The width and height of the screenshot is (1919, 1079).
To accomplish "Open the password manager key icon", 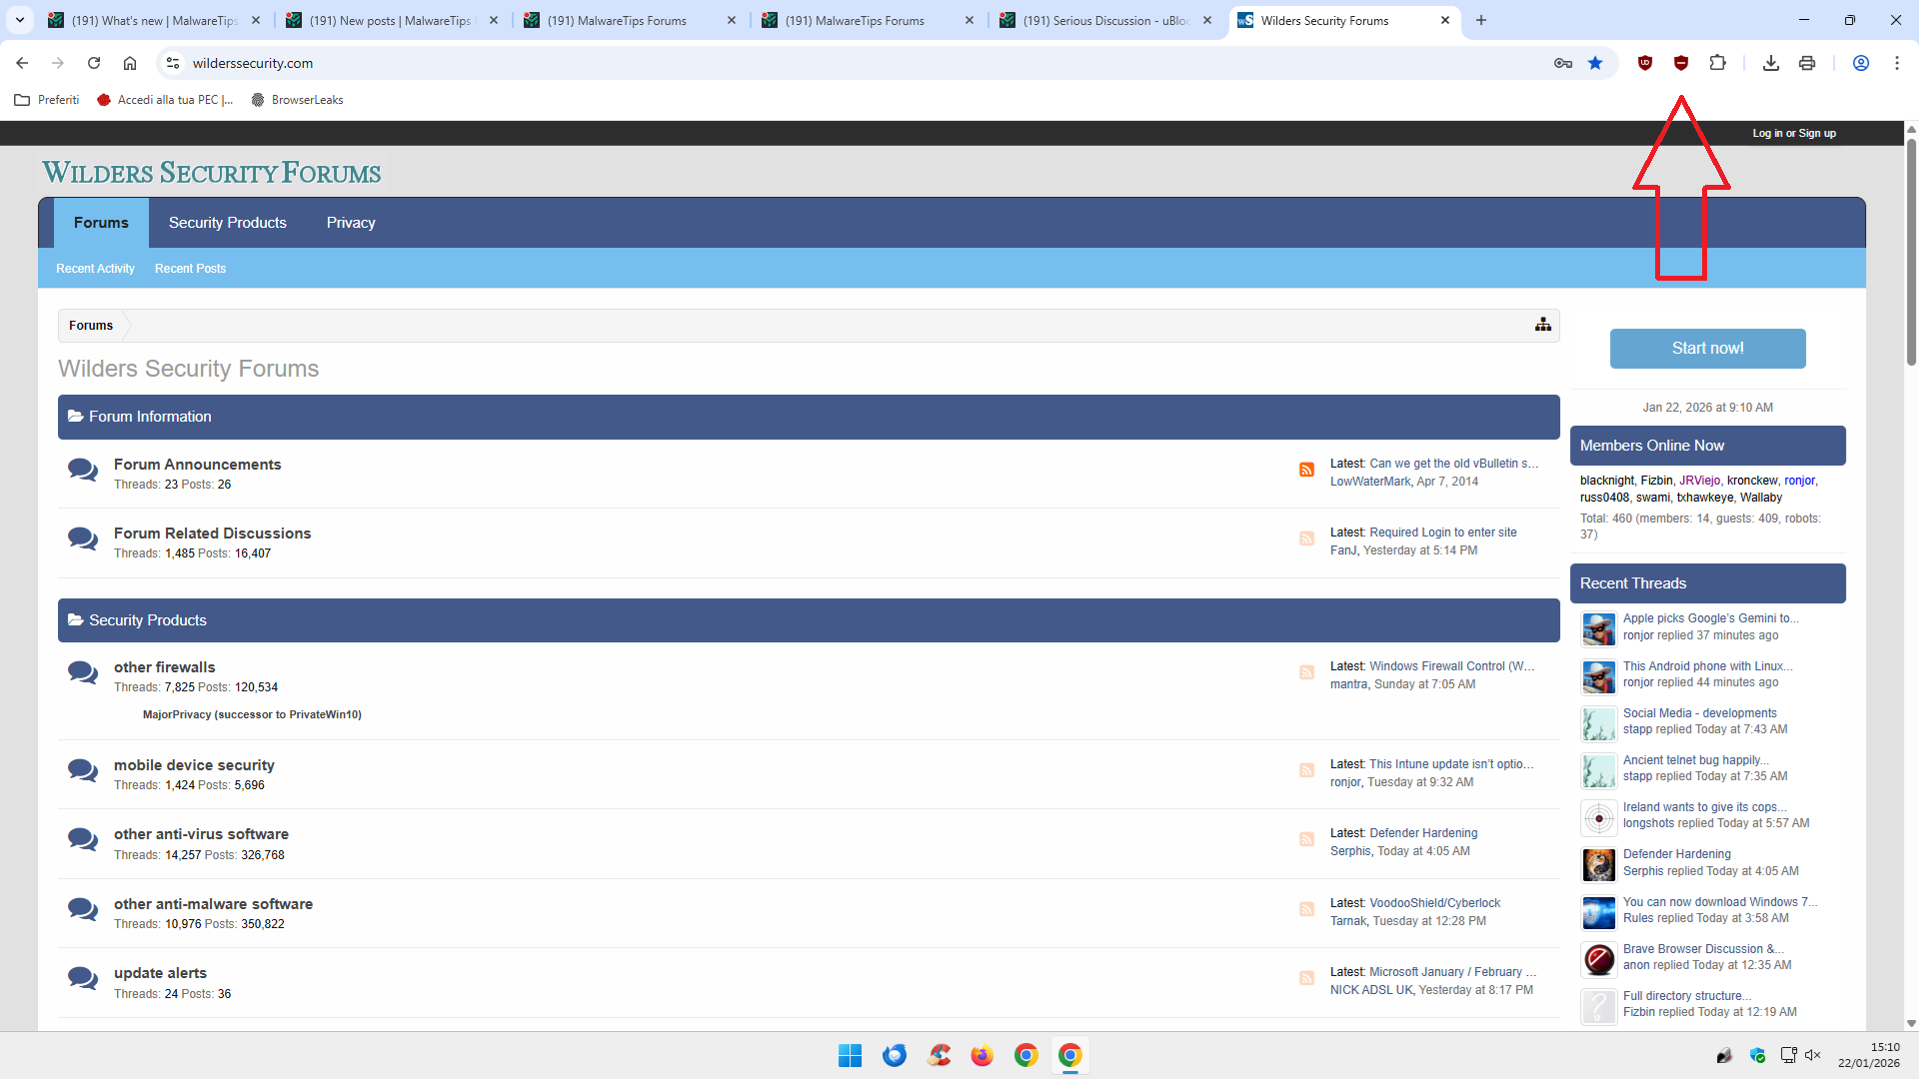I will click(x=1563, y=63).
